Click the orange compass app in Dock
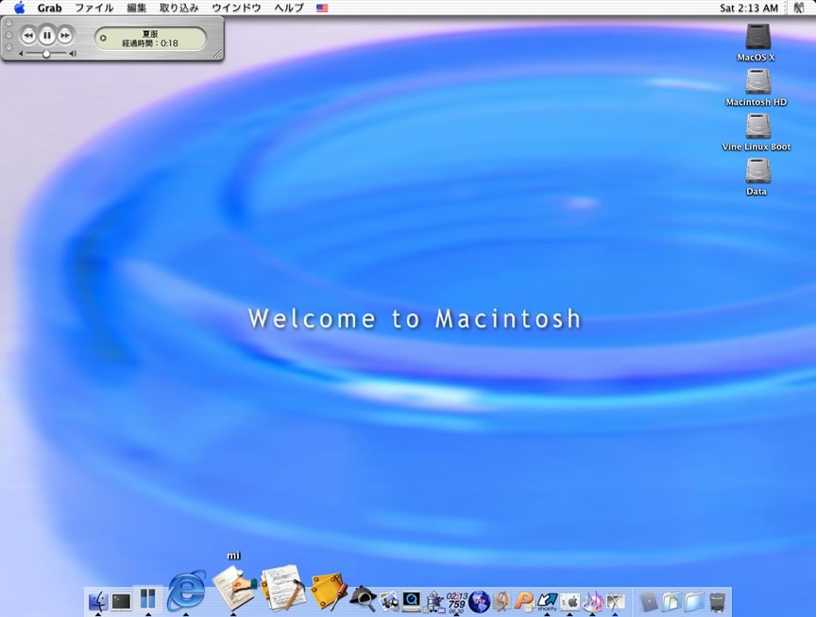 [x=502, y=601]
